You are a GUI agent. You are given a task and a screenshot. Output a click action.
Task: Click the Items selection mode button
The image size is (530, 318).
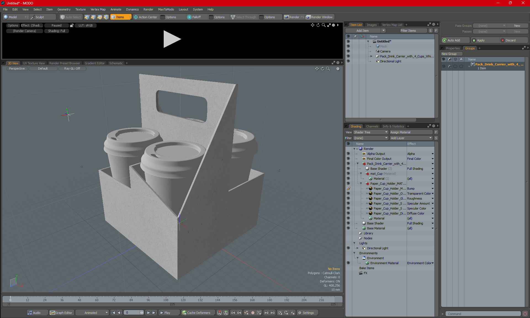[x=121, y=17]
